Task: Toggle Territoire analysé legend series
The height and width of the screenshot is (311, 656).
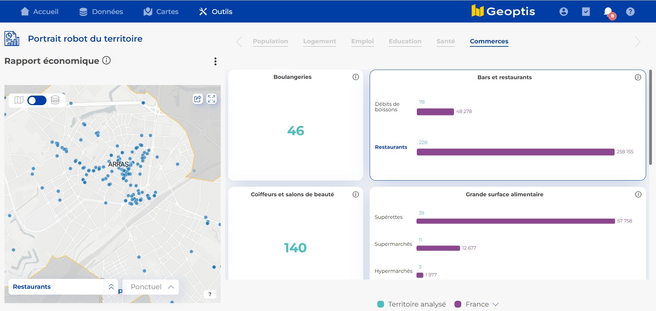Action: point(412,304)
